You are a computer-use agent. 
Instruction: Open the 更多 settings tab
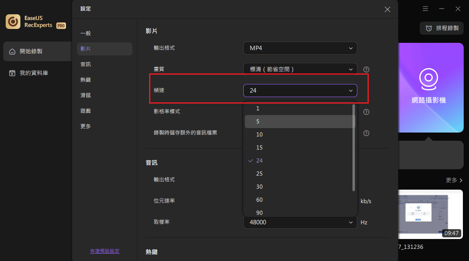click(x=86, y=126)
